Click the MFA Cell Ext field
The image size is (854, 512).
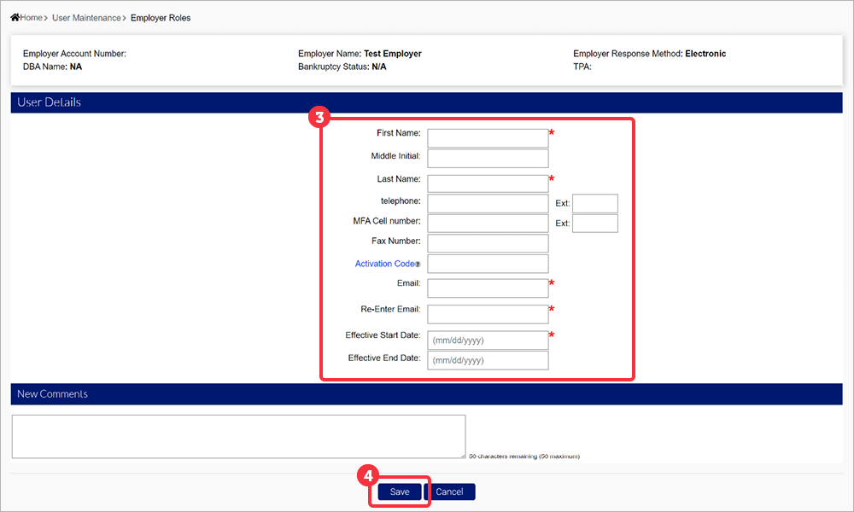point(594,223)
